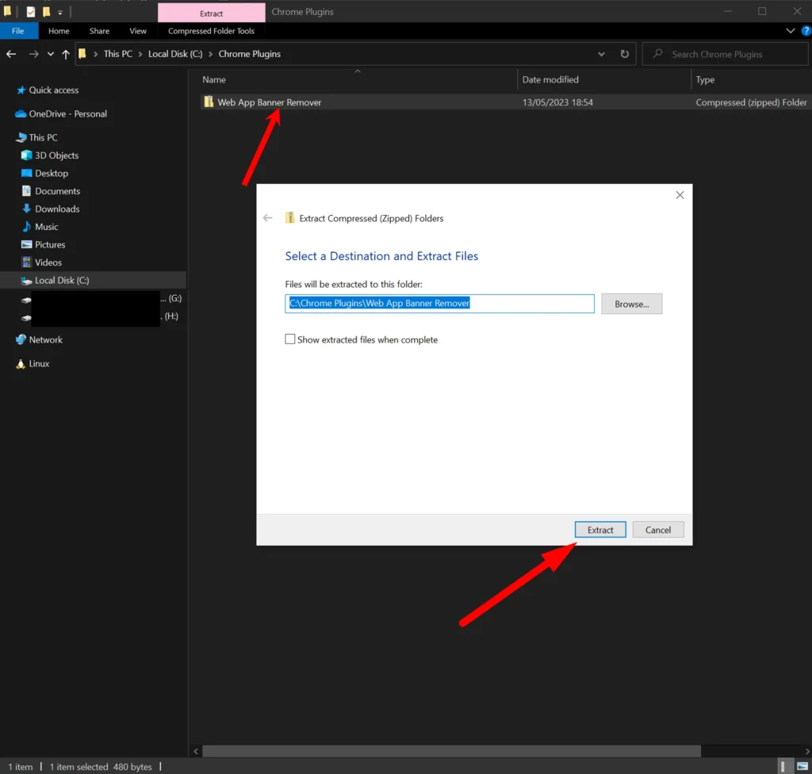Open the View ribbon tab
This screenshot has width=812, height=774.
tap(138, 31)
